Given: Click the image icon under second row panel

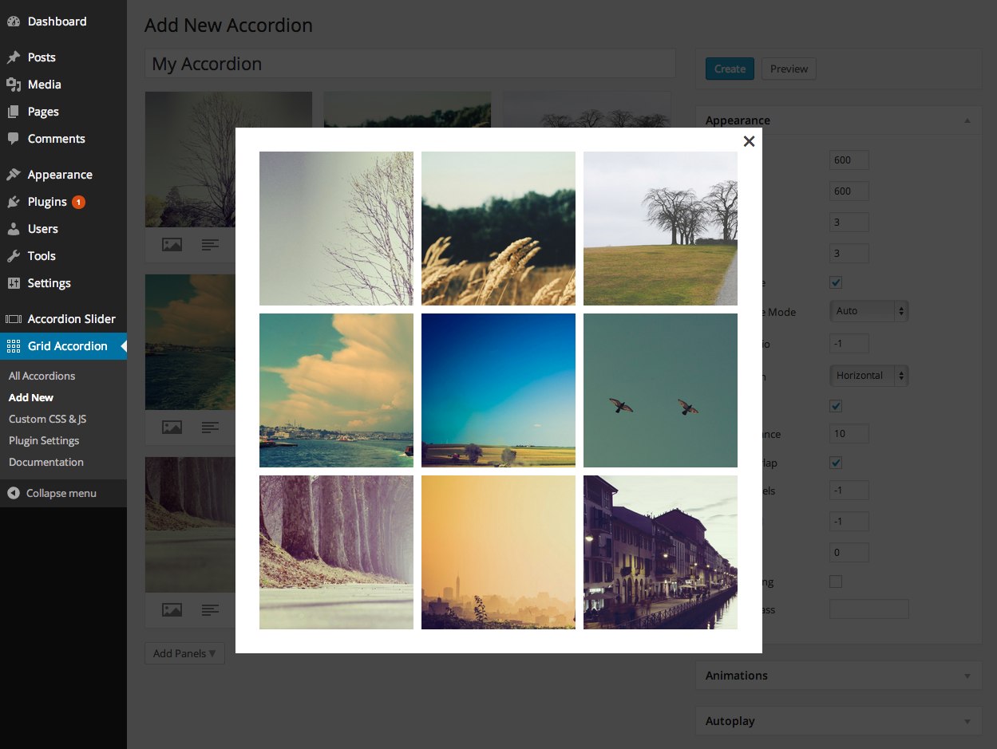Looking at the screenshot, I should coord(172,428).
